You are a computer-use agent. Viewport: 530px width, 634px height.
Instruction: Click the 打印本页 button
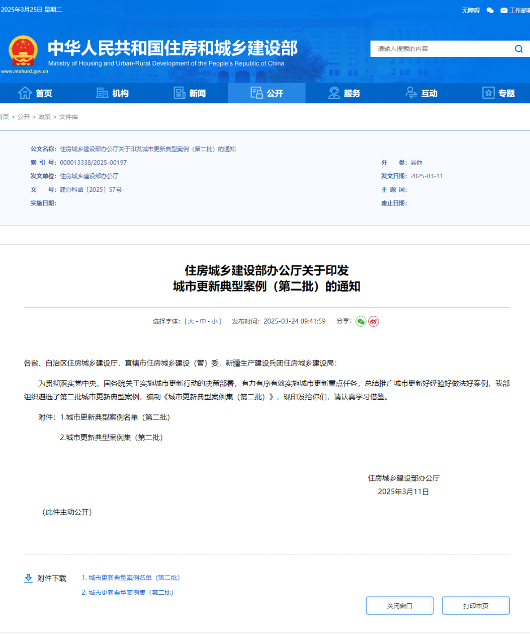476,606
